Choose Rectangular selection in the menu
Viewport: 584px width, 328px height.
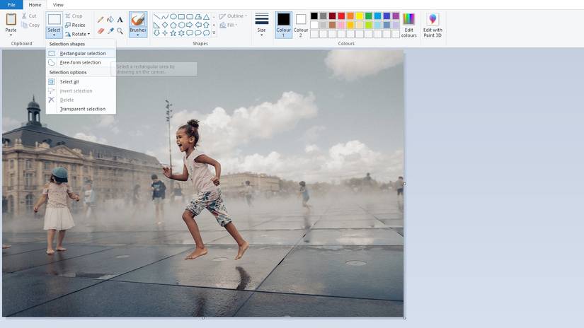pos(82,53)
